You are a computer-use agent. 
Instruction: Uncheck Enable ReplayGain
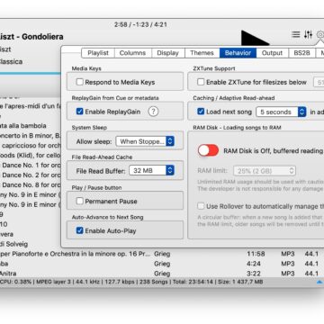pyautogui.click(x=79, y=112)
